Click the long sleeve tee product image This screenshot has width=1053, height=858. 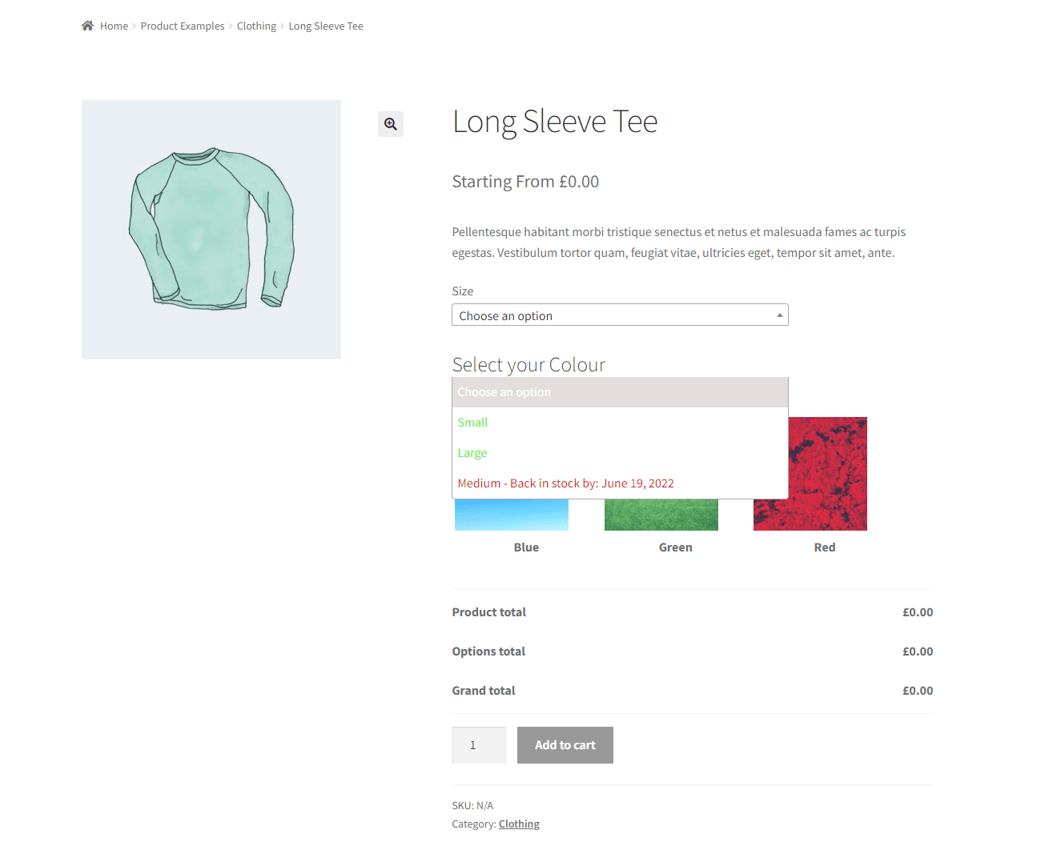(211, 230)
